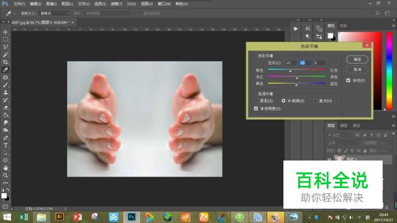The image size is (397, 223).
Task: Select the Highlights radio button
Action: (315, 101)
